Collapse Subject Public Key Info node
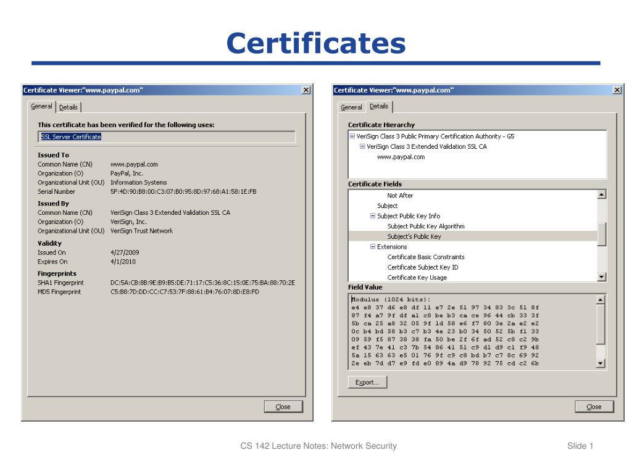The image size is (632, 474). pyautogui.click(x=373, y=216)
